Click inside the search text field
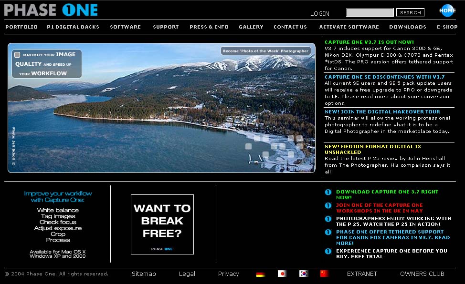Viewport: 465px width, 284px height. pos(370,13)
